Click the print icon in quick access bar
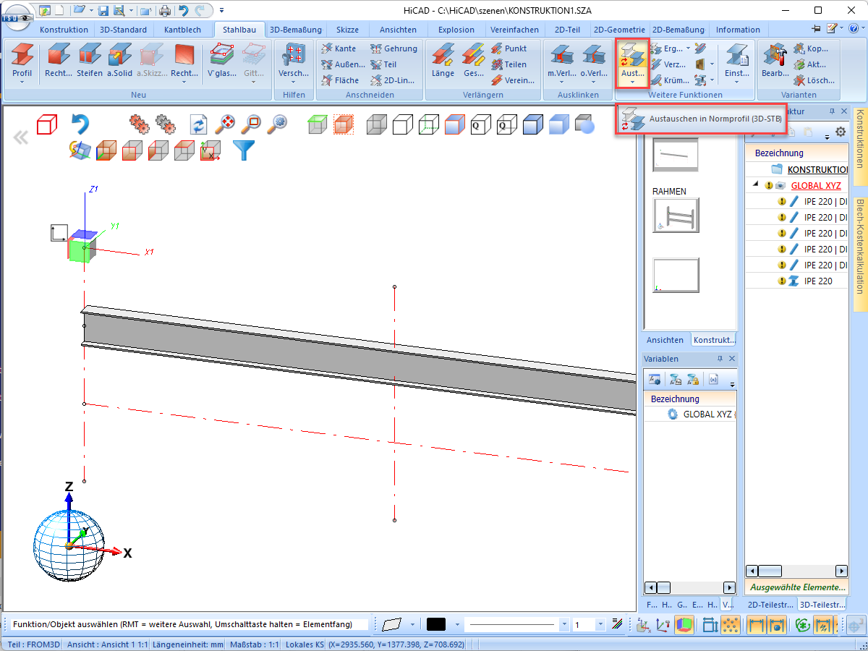Viewport: 868px width, 651px height. (x=165, y=11)
